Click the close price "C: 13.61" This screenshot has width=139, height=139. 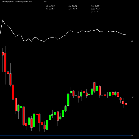coord(50,9)
